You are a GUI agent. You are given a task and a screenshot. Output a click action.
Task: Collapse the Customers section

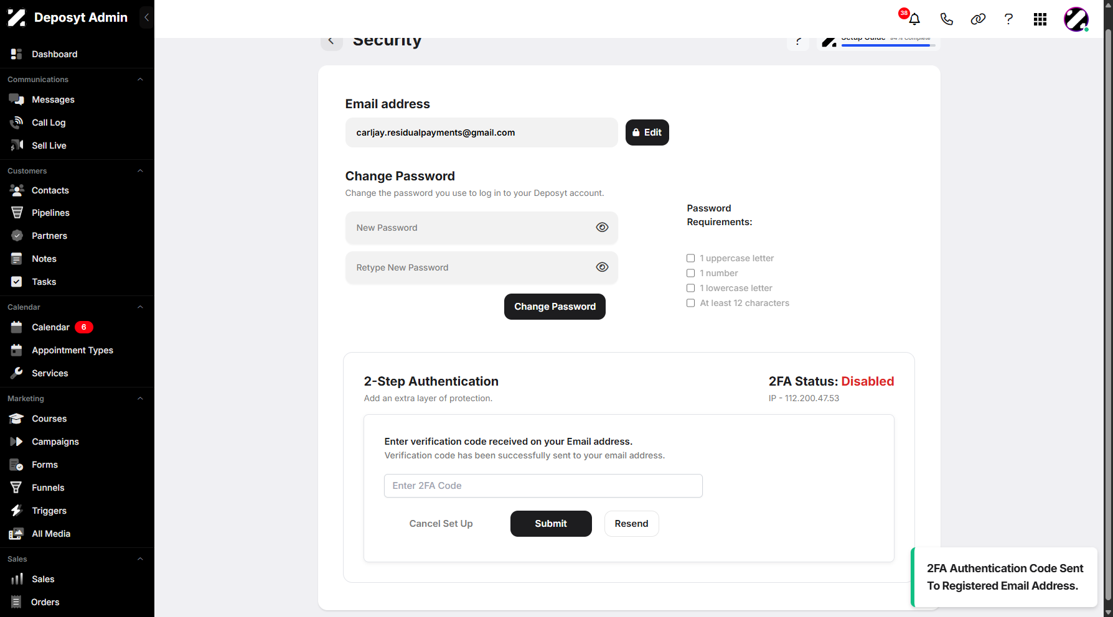pos(140,171)
